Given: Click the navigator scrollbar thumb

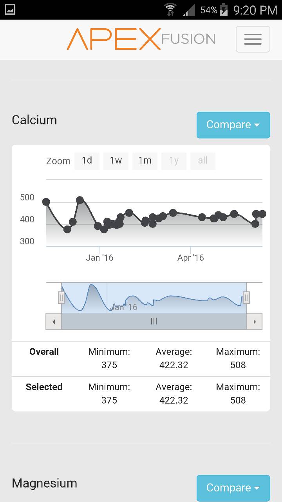Looking at the screenshot, I should [154, 322].
